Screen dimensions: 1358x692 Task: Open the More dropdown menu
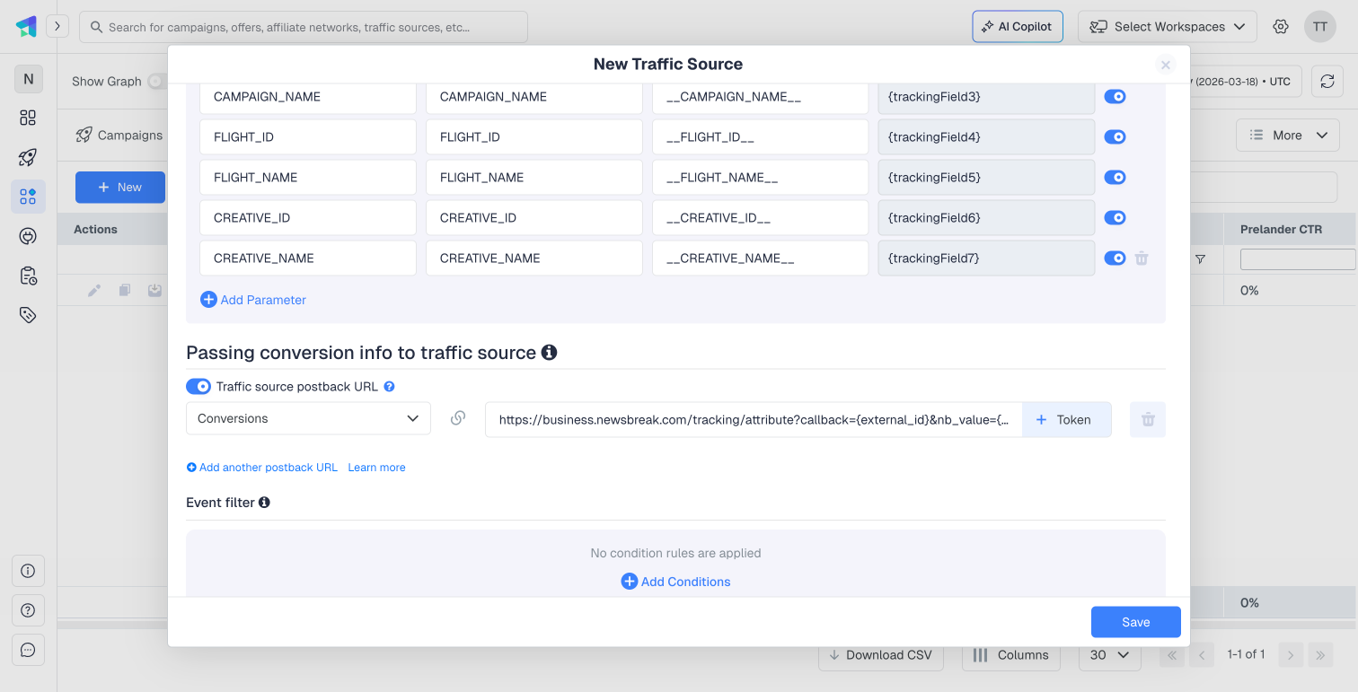(1287, 136)
